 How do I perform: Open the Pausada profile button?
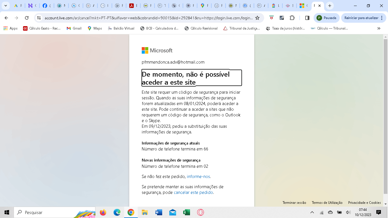coord(327,18)
